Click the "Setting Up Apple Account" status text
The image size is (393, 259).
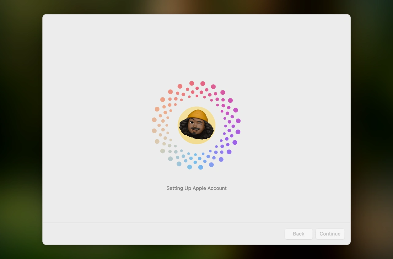[x=196, y=188]
